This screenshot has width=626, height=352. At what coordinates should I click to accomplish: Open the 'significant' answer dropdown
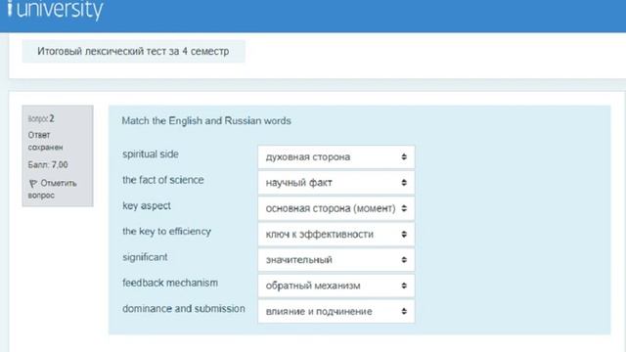pyautogui.click(x=336, y=260)
